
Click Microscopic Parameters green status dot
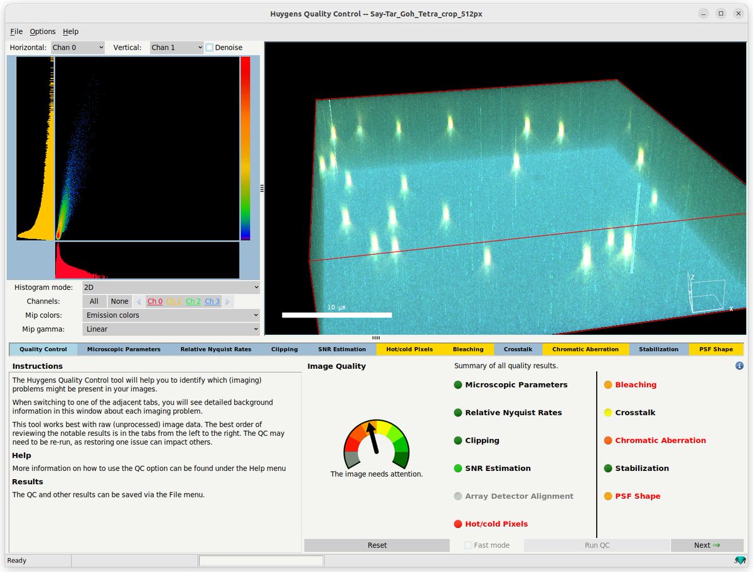pyautogui.click(x=458, y=385)
